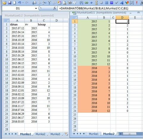143x139 pixels.
Task: Click the formula bar with DARABHATÖBB formula
Action: 100,8
